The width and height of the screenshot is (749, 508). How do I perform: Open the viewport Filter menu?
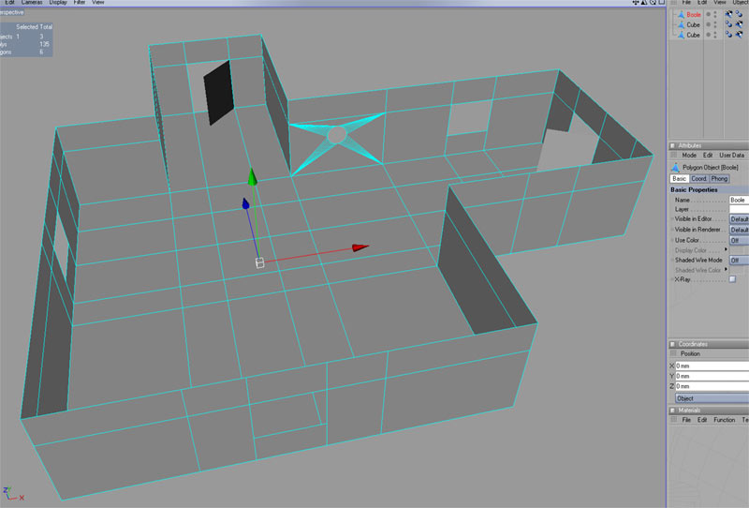80,3
